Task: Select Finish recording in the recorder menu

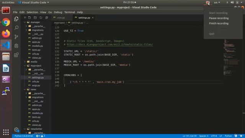Action: 219,23
